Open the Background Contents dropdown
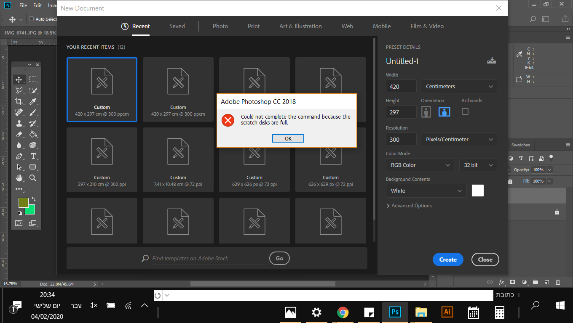Image resolution: width=573 pixels, height=323 pixels. pyautogui.click(x=426, y=191)
